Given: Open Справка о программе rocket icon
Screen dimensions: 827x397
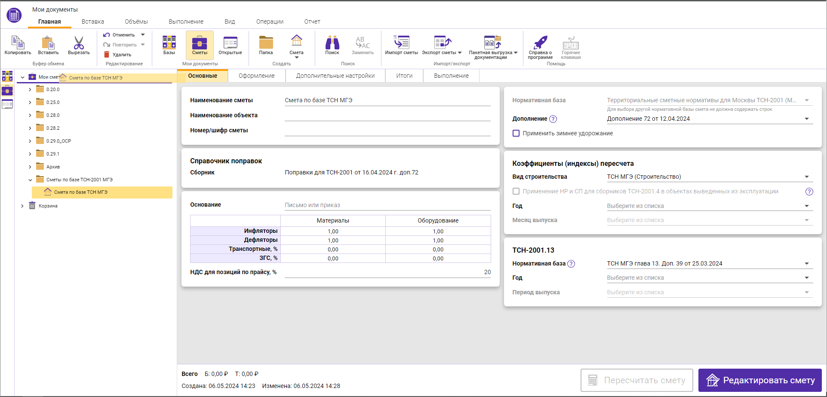Looking at the screenshot, I should tap(540, 43).
